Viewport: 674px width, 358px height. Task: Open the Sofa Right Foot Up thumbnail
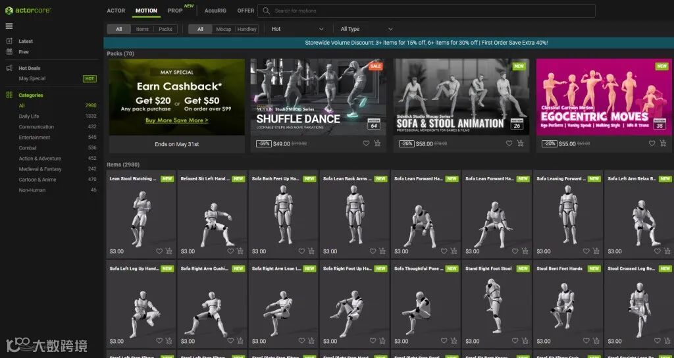tap(355, 303)
